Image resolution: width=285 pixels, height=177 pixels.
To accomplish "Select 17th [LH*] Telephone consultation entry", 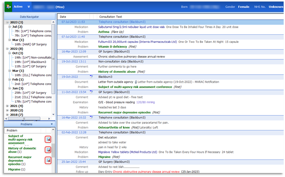I will (33, 101).
